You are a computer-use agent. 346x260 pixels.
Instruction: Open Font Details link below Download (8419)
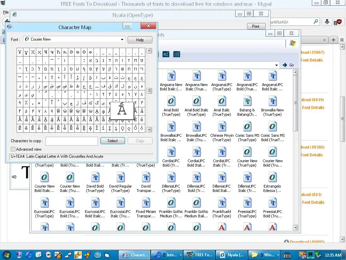point(313,107)
